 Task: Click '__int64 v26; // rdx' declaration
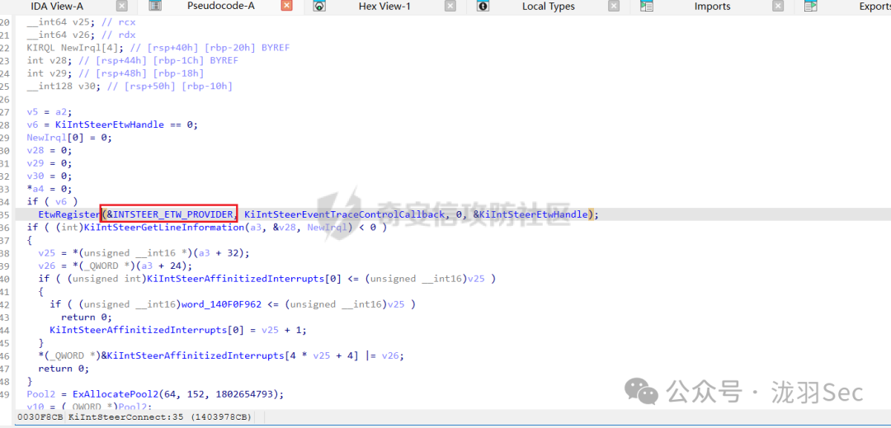[x=81, y=35]
